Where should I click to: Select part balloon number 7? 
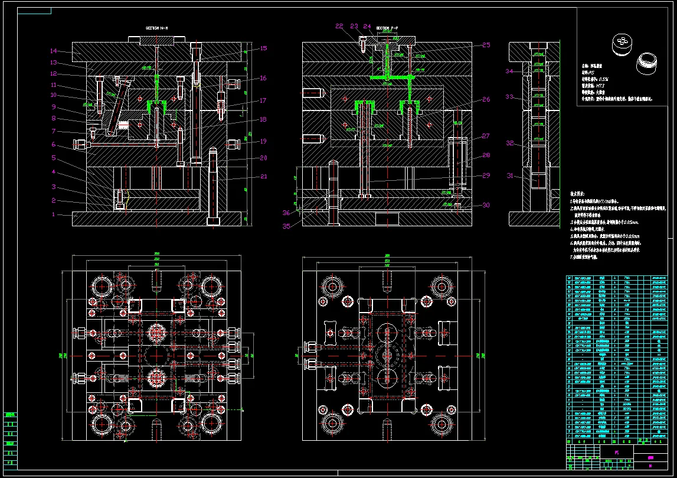pos(54,131)
